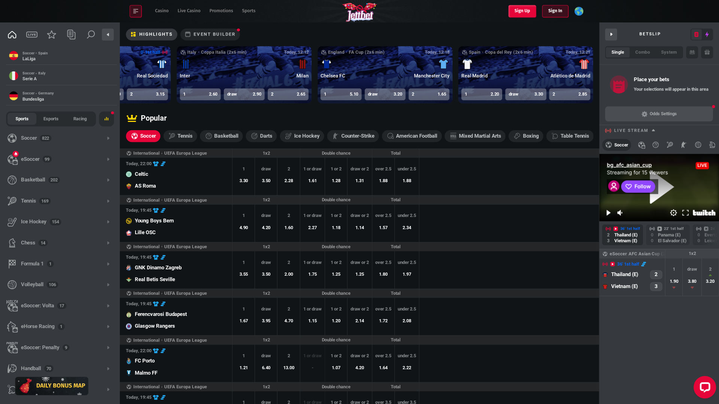The width and height of the screenshot is (719, 404).
Task: Switch to the Esports tab
Action: [x=51, y=119]
